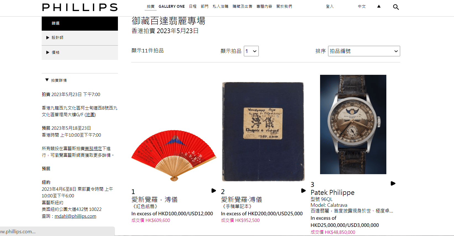The height and width of the screenshot is (236, 454).
Task: Expand the 價格 filter section
Action: (80, 52)
